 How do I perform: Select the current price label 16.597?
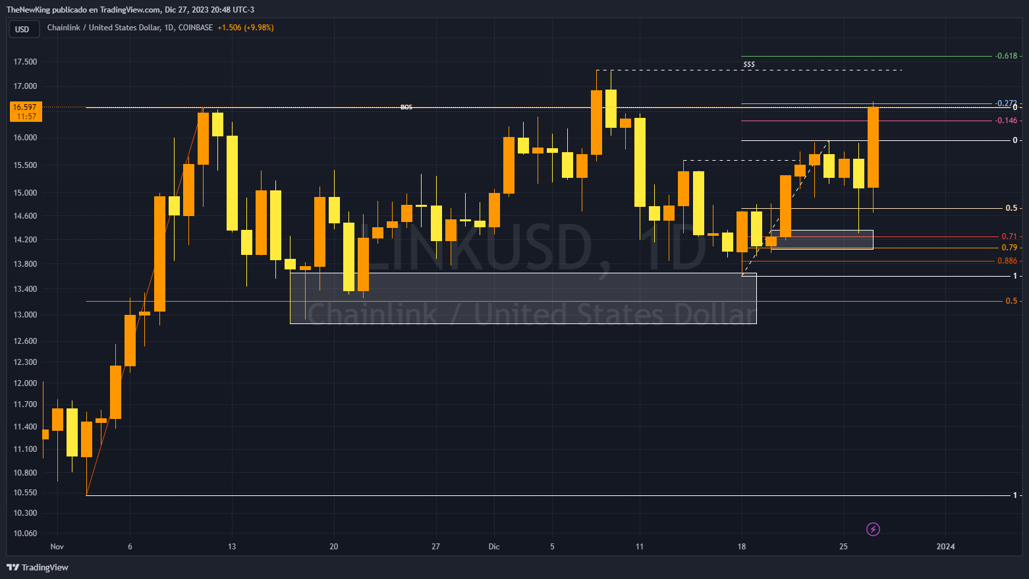point(24,107)
